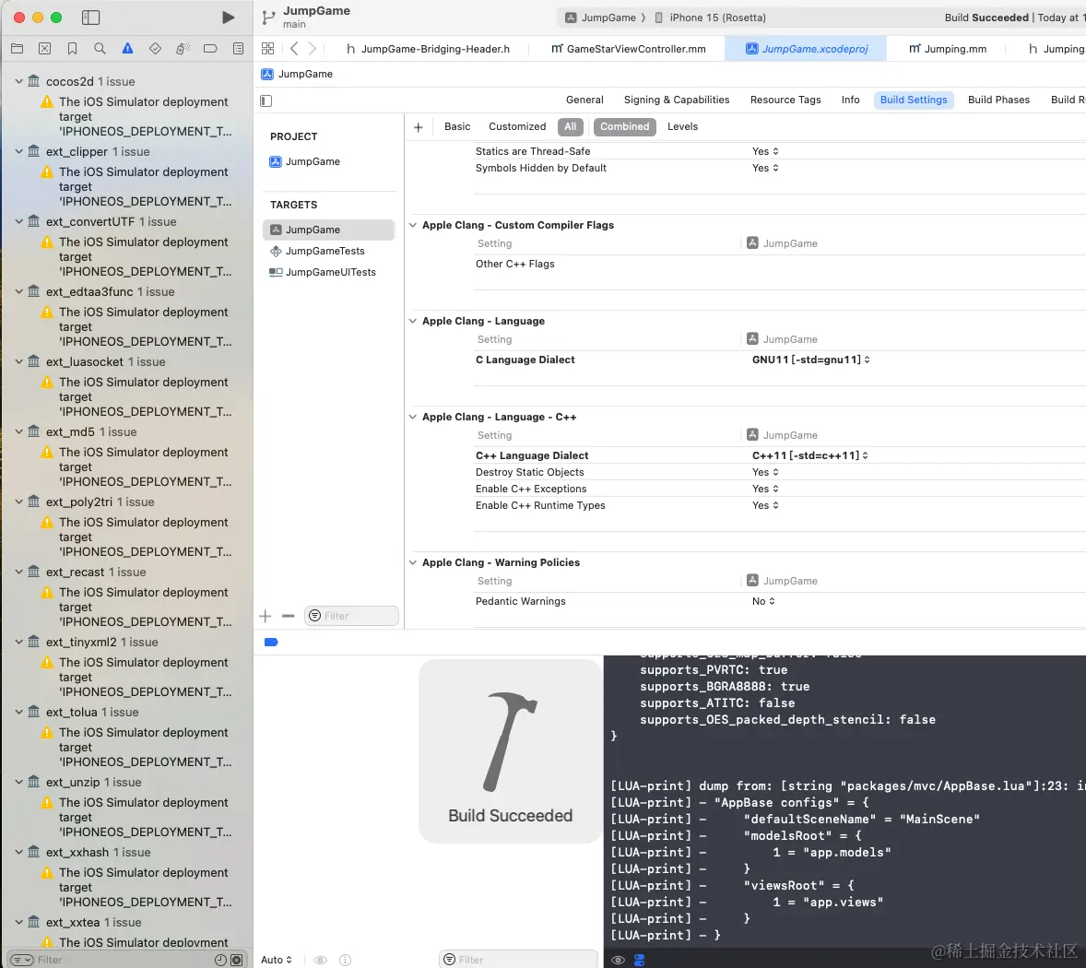The width and height of the screenshot is (1086, 968).
Task: Open the Jumping.mm editor tab
Action: [948, 49]
